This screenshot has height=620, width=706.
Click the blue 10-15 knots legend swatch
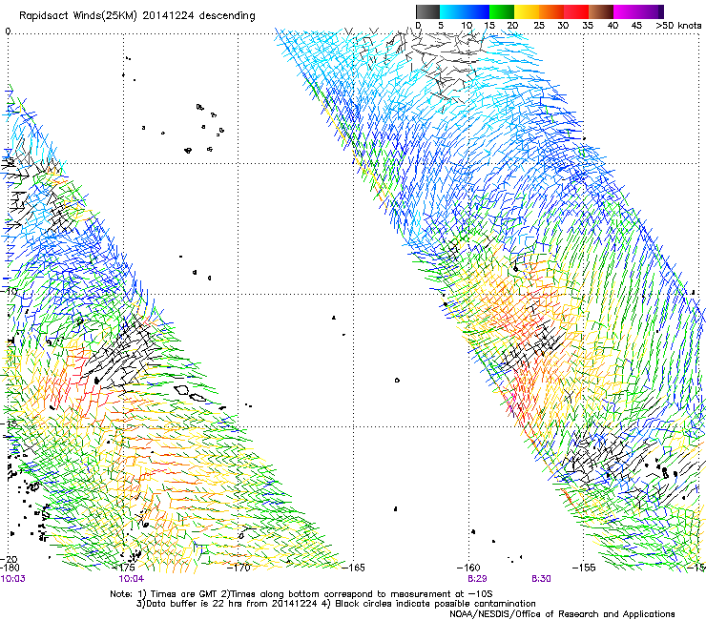click(x=477, y=11)
